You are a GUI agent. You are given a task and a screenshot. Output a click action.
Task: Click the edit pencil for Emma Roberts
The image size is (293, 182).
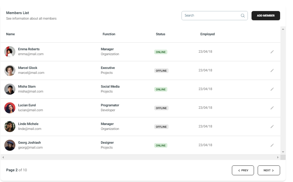click(x=272, y=52)
